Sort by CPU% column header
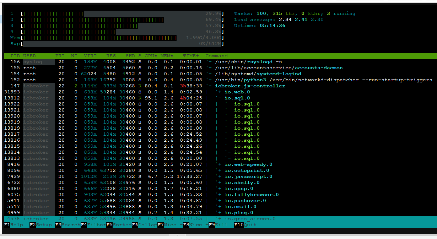 pos(151,56)
